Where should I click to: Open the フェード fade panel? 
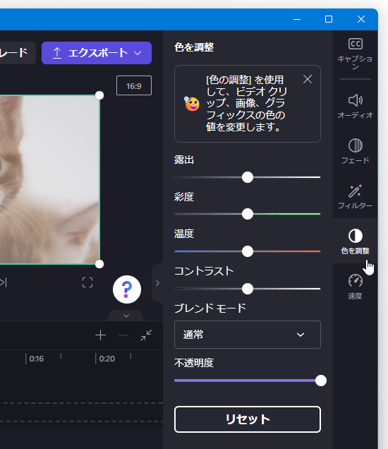(355, 151)
